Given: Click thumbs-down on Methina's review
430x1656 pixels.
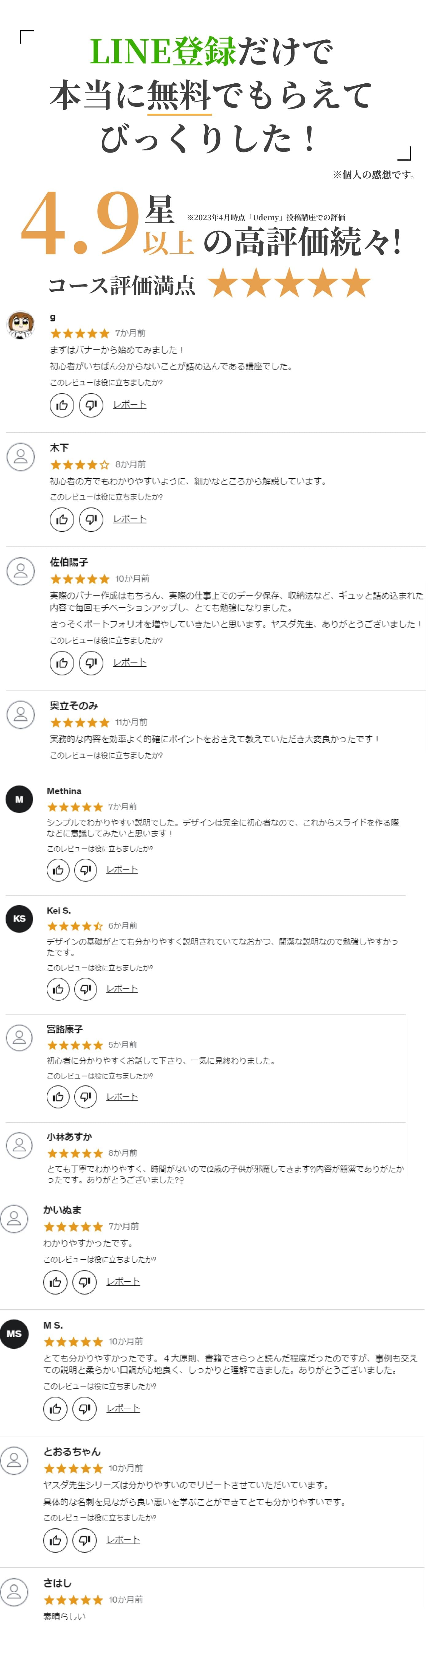Looking at the screenshot, I should point(85,870).
